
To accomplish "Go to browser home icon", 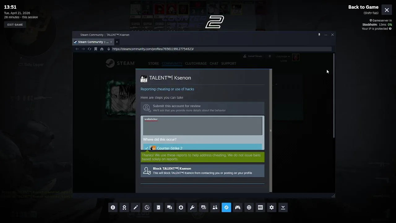I will (x=102, y=49).
